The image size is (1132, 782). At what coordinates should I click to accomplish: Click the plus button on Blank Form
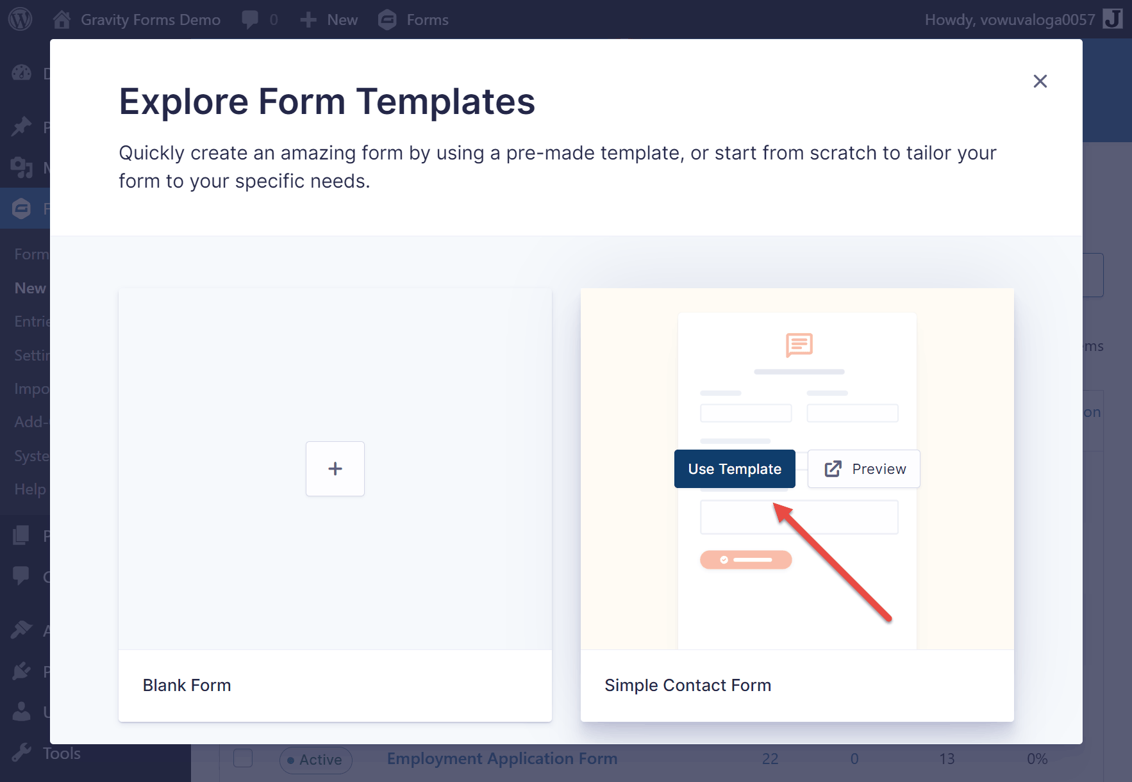tap(335, 468)
